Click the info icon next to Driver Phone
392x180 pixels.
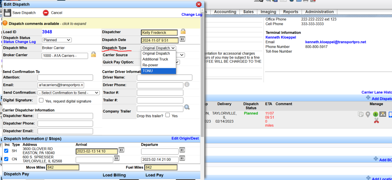click(187, 85)
